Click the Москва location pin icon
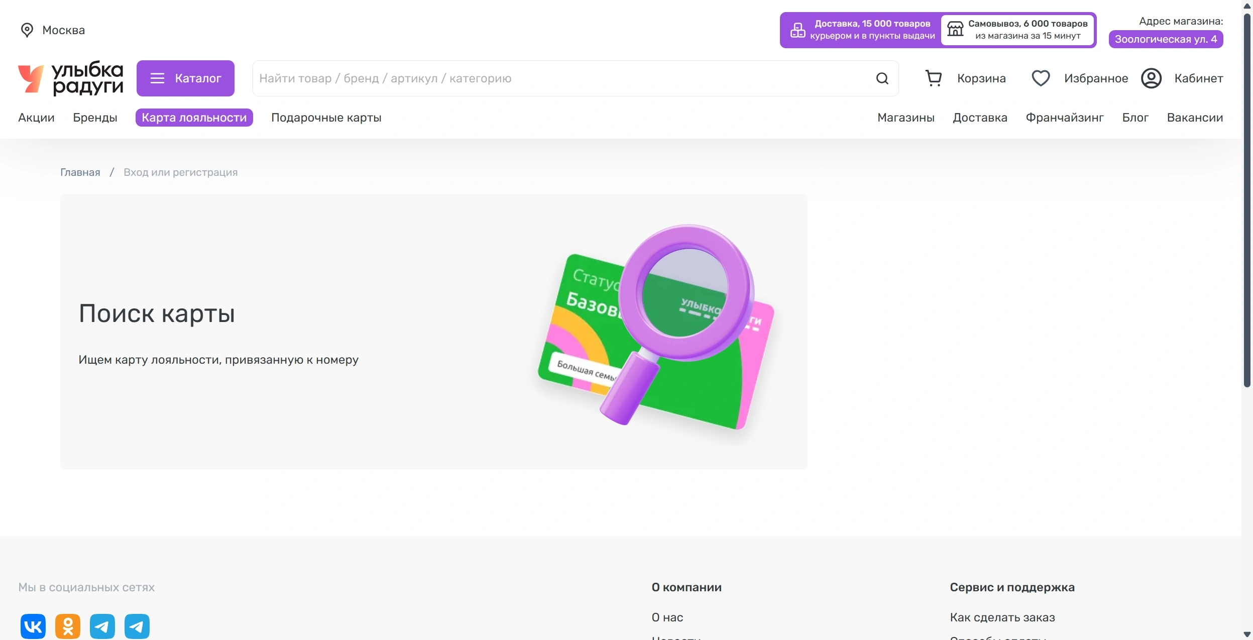This screenshot has height=640, width=1253. [x=27, y=30]
